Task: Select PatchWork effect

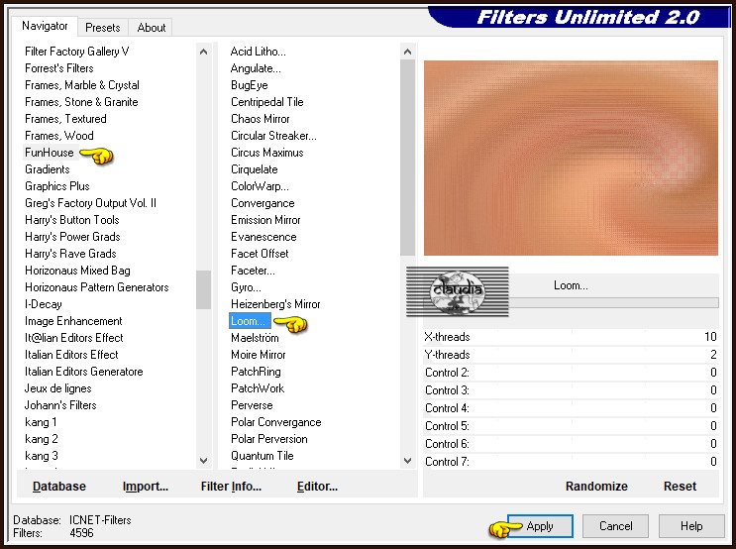Action: click(258, 388)
